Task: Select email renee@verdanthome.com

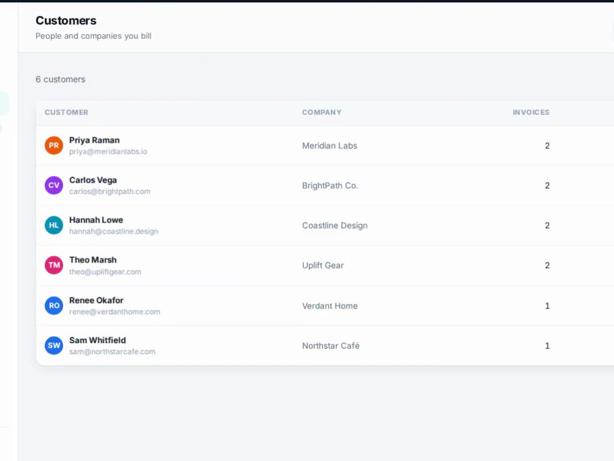Action: point(115,312)
